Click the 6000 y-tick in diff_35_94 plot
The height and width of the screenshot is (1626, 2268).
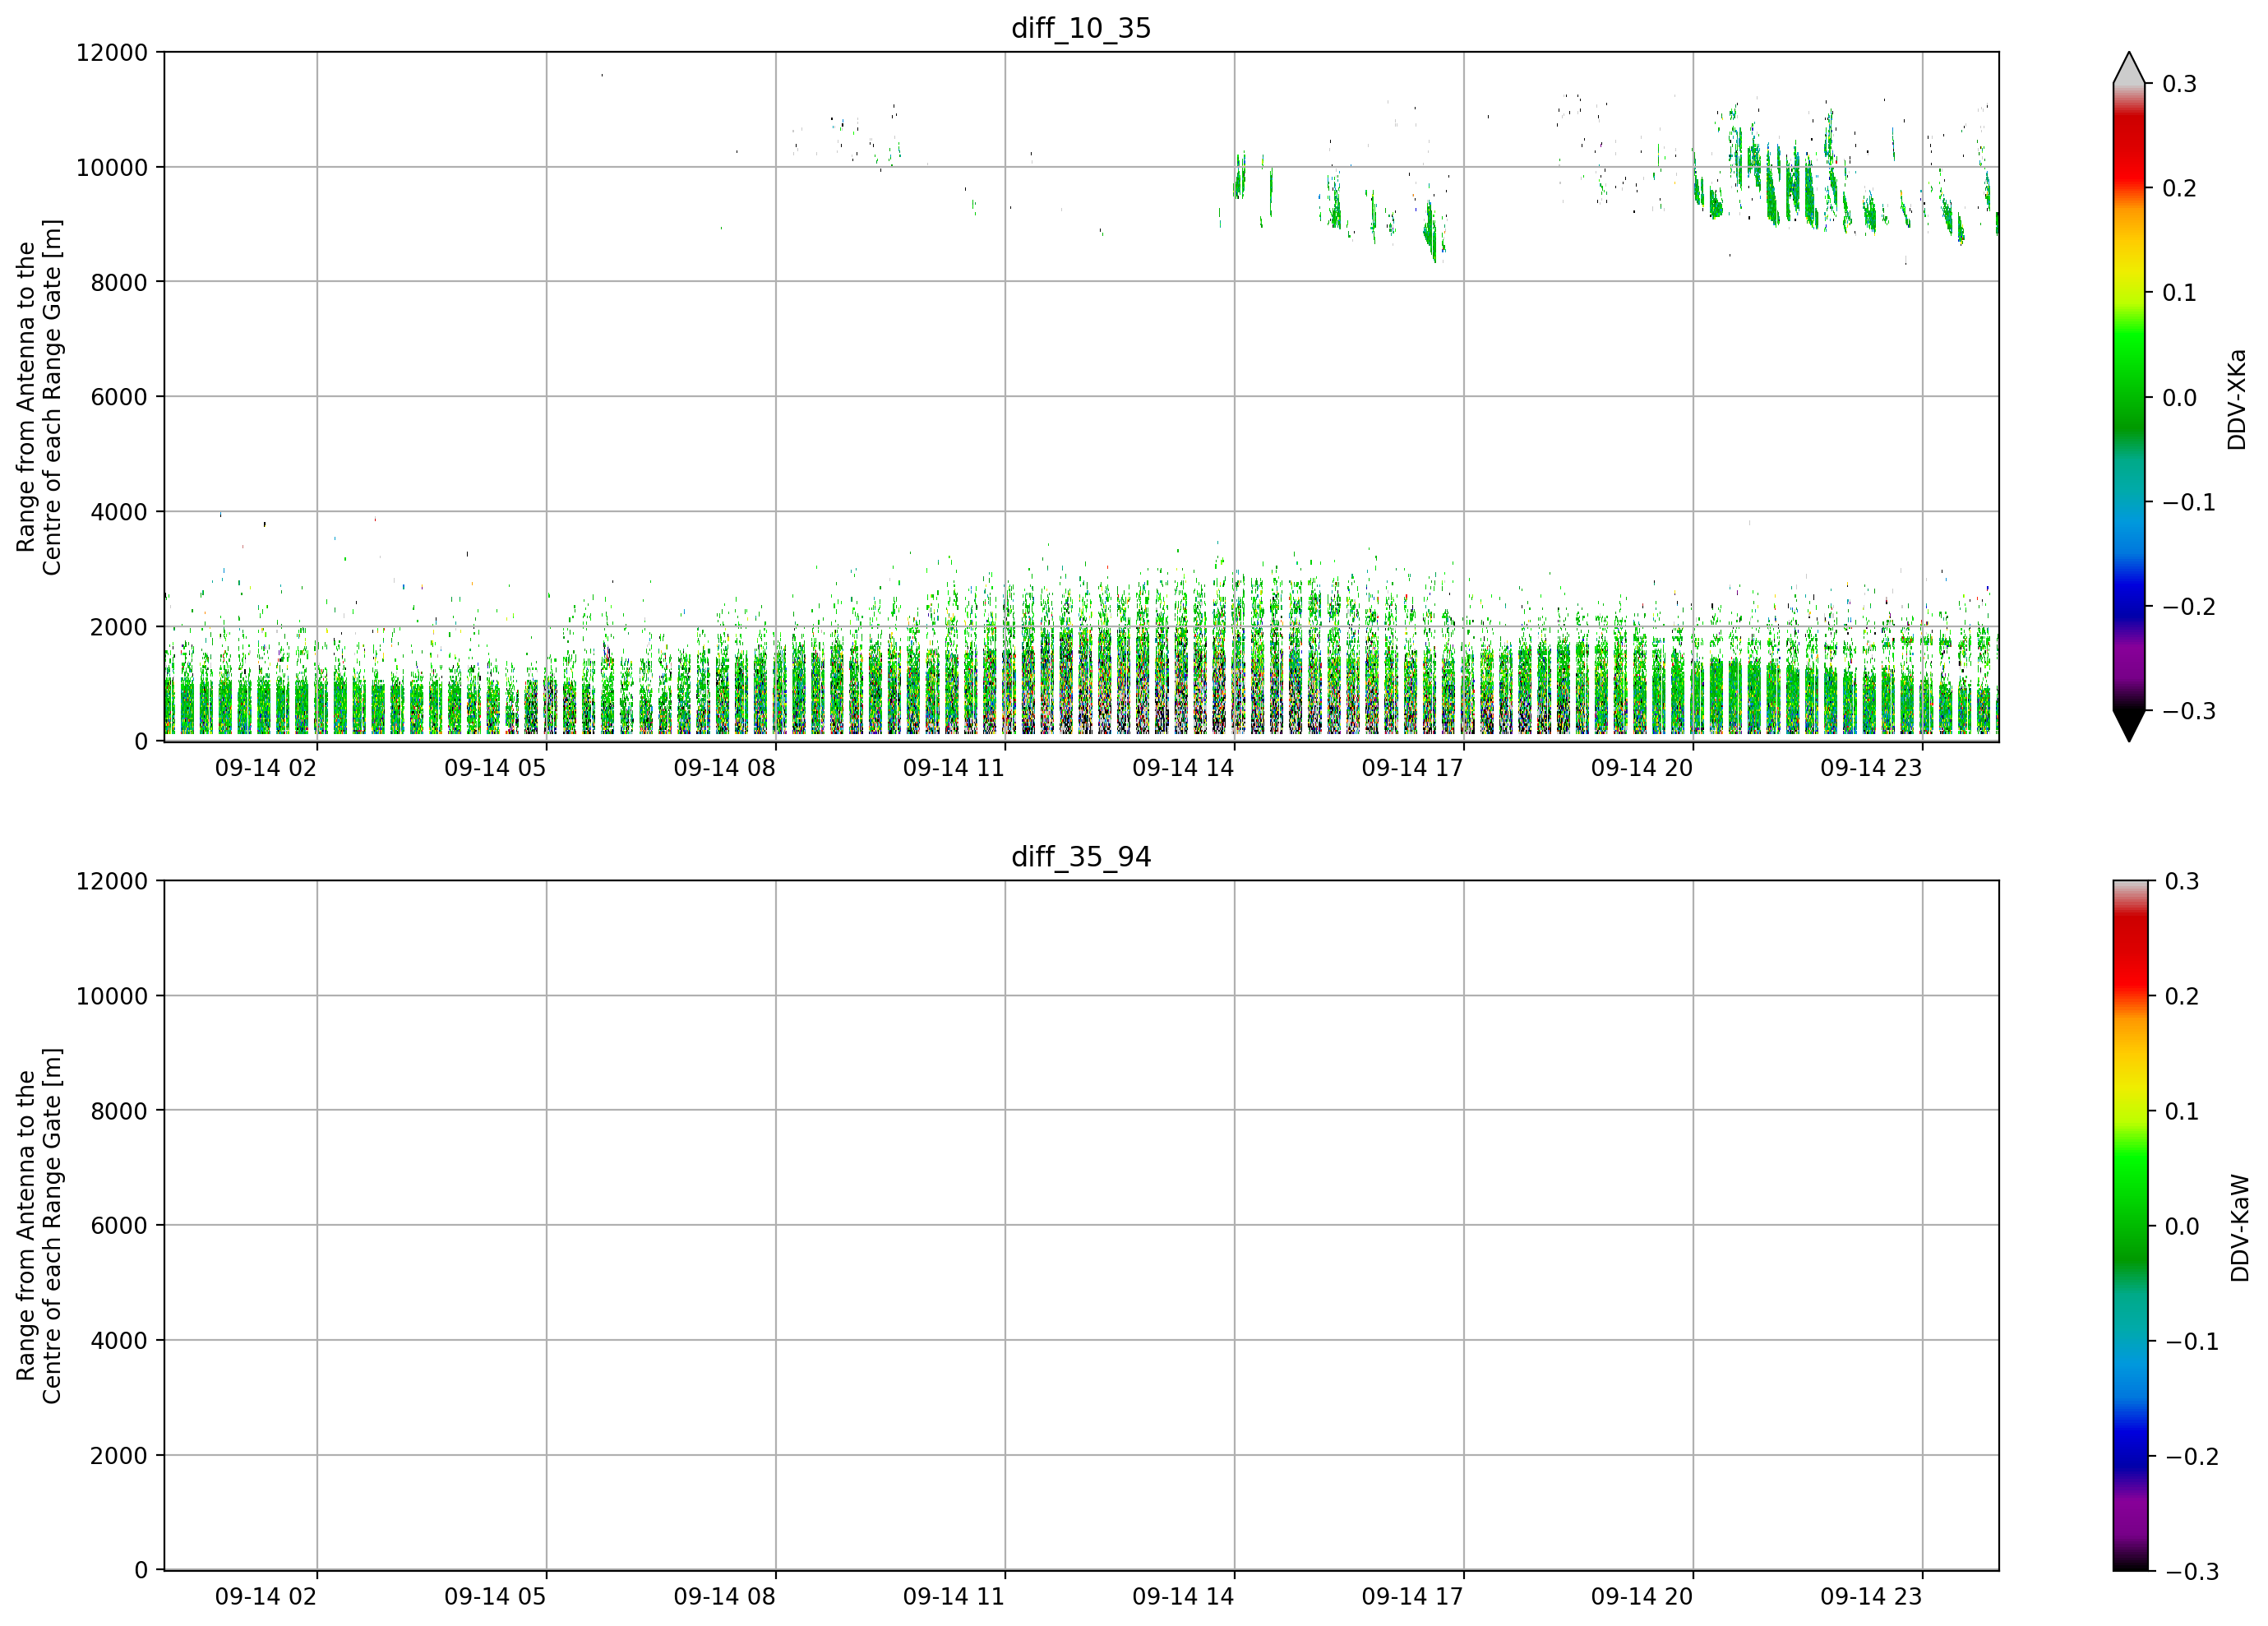(x=119, y=1225)
